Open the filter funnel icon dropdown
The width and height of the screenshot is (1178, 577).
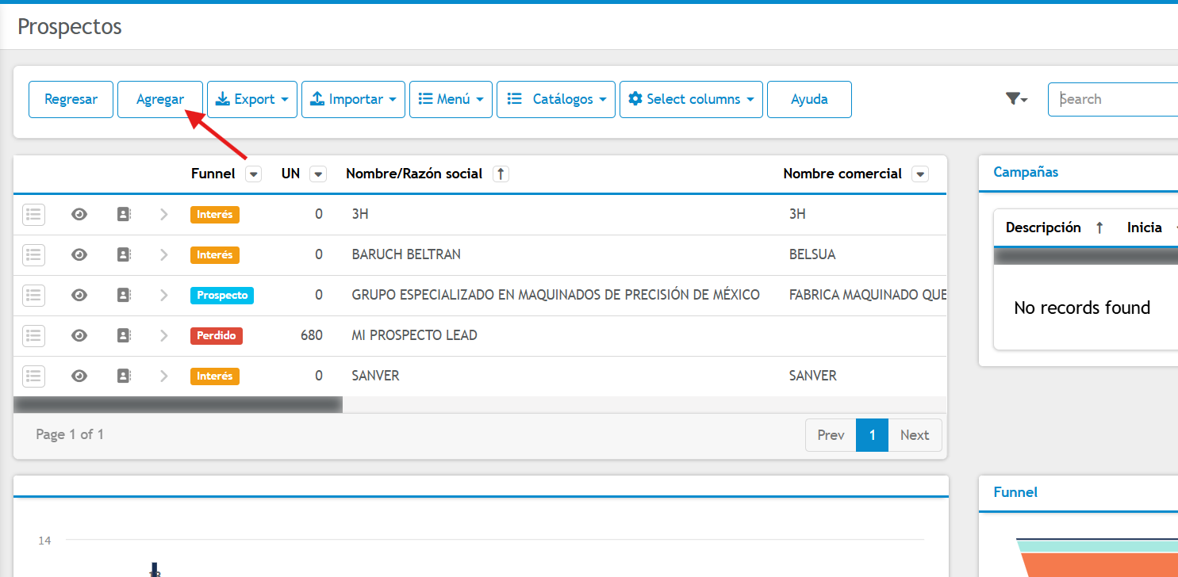pyautogui.click(x=1016, y=99)
